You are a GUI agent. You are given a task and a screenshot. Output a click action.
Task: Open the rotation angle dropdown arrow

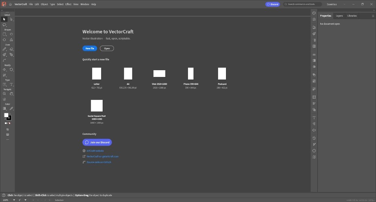26,200
